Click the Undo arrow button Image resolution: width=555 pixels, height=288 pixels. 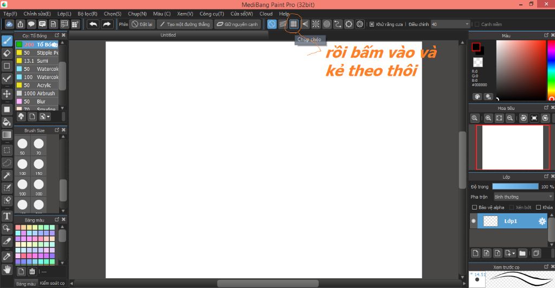93,24
